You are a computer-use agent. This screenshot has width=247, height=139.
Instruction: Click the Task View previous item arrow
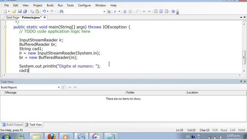[x=70, y=87]
